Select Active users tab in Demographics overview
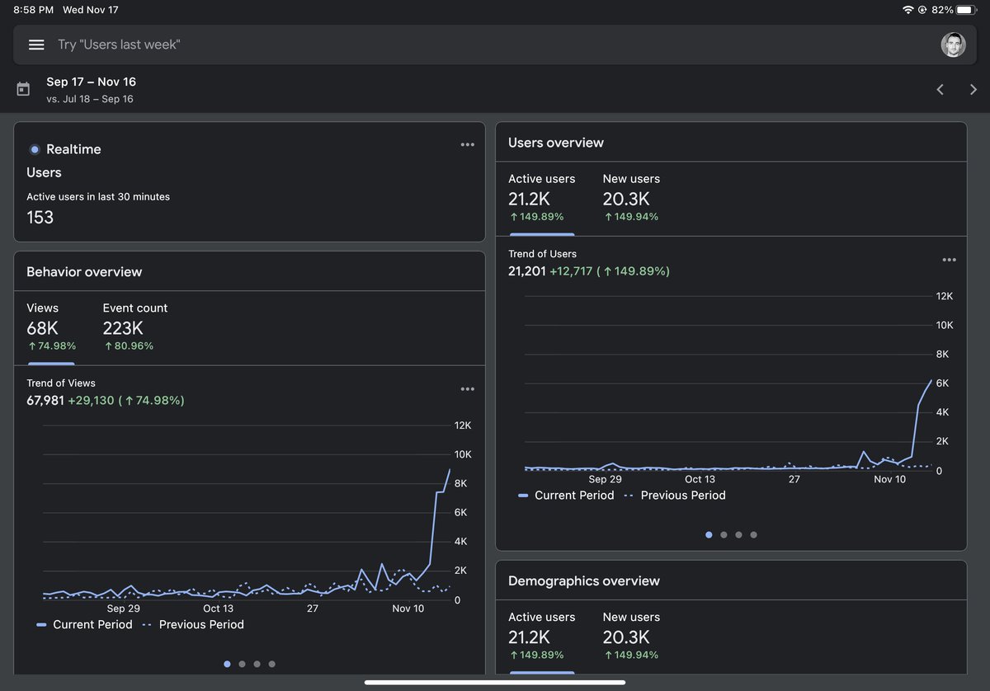The width and height of the screenshot is (990, 691). [x=542, y=636]
